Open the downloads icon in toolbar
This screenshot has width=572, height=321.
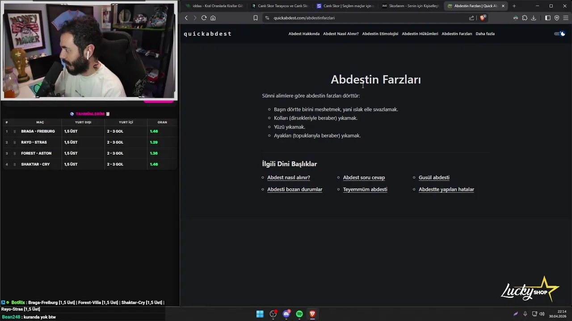click(534, 18)
